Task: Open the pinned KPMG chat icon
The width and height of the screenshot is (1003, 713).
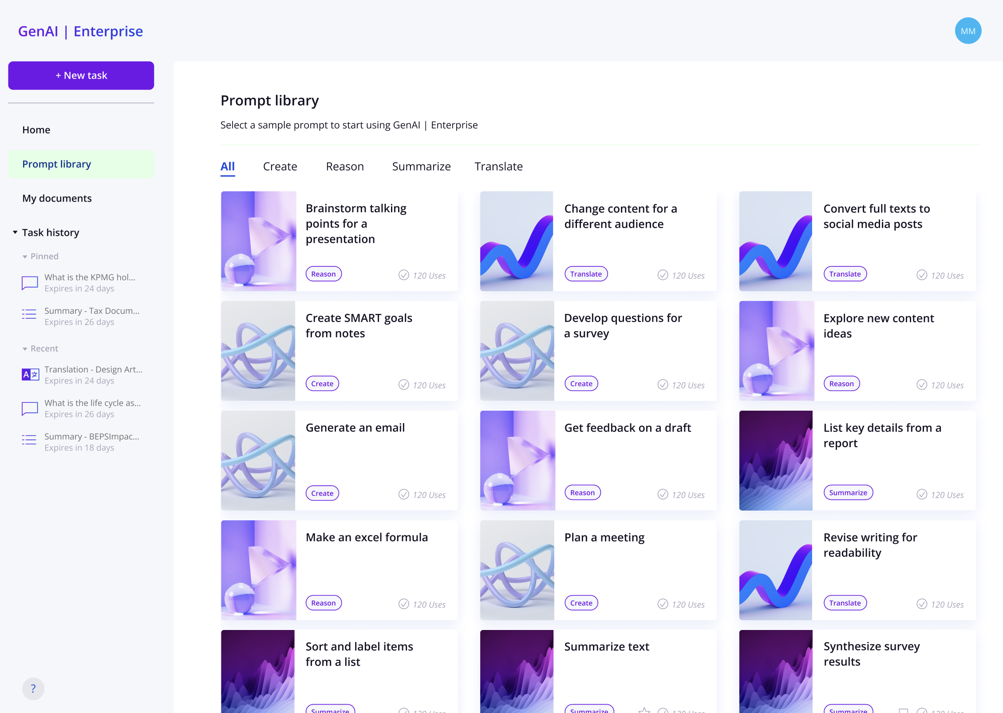Action: coord(30,283)
